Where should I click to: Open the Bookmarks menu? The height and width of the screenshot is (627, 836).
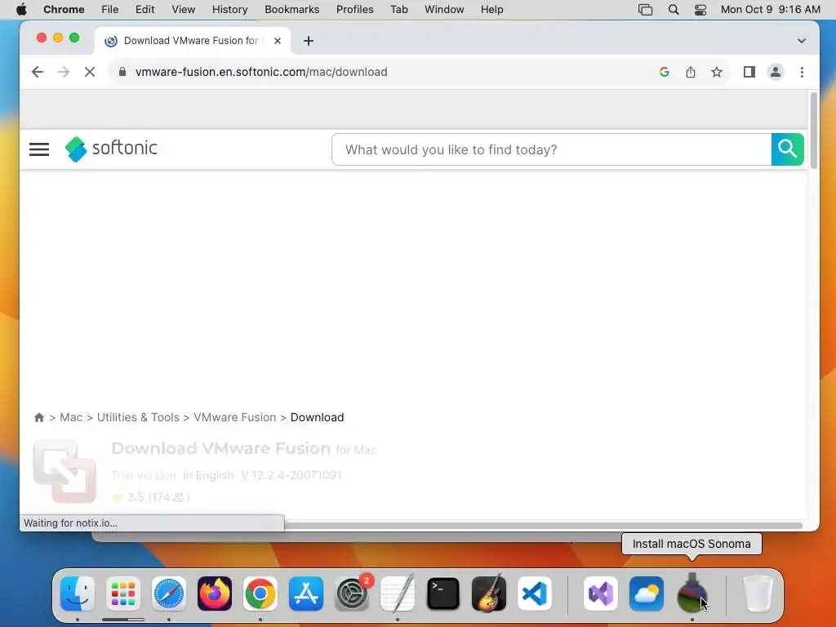coord(292,10)
